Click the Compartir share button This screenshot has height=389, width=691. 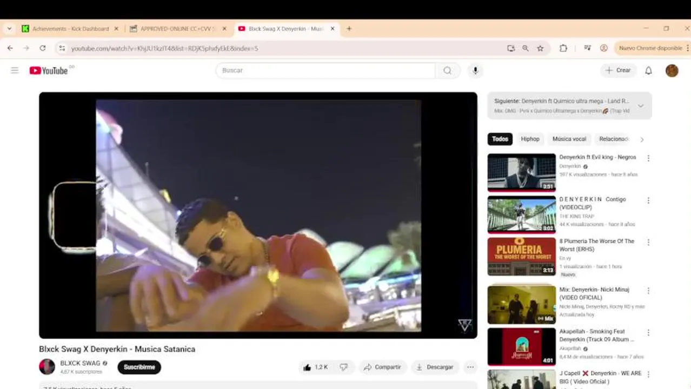tap(382, 367)
